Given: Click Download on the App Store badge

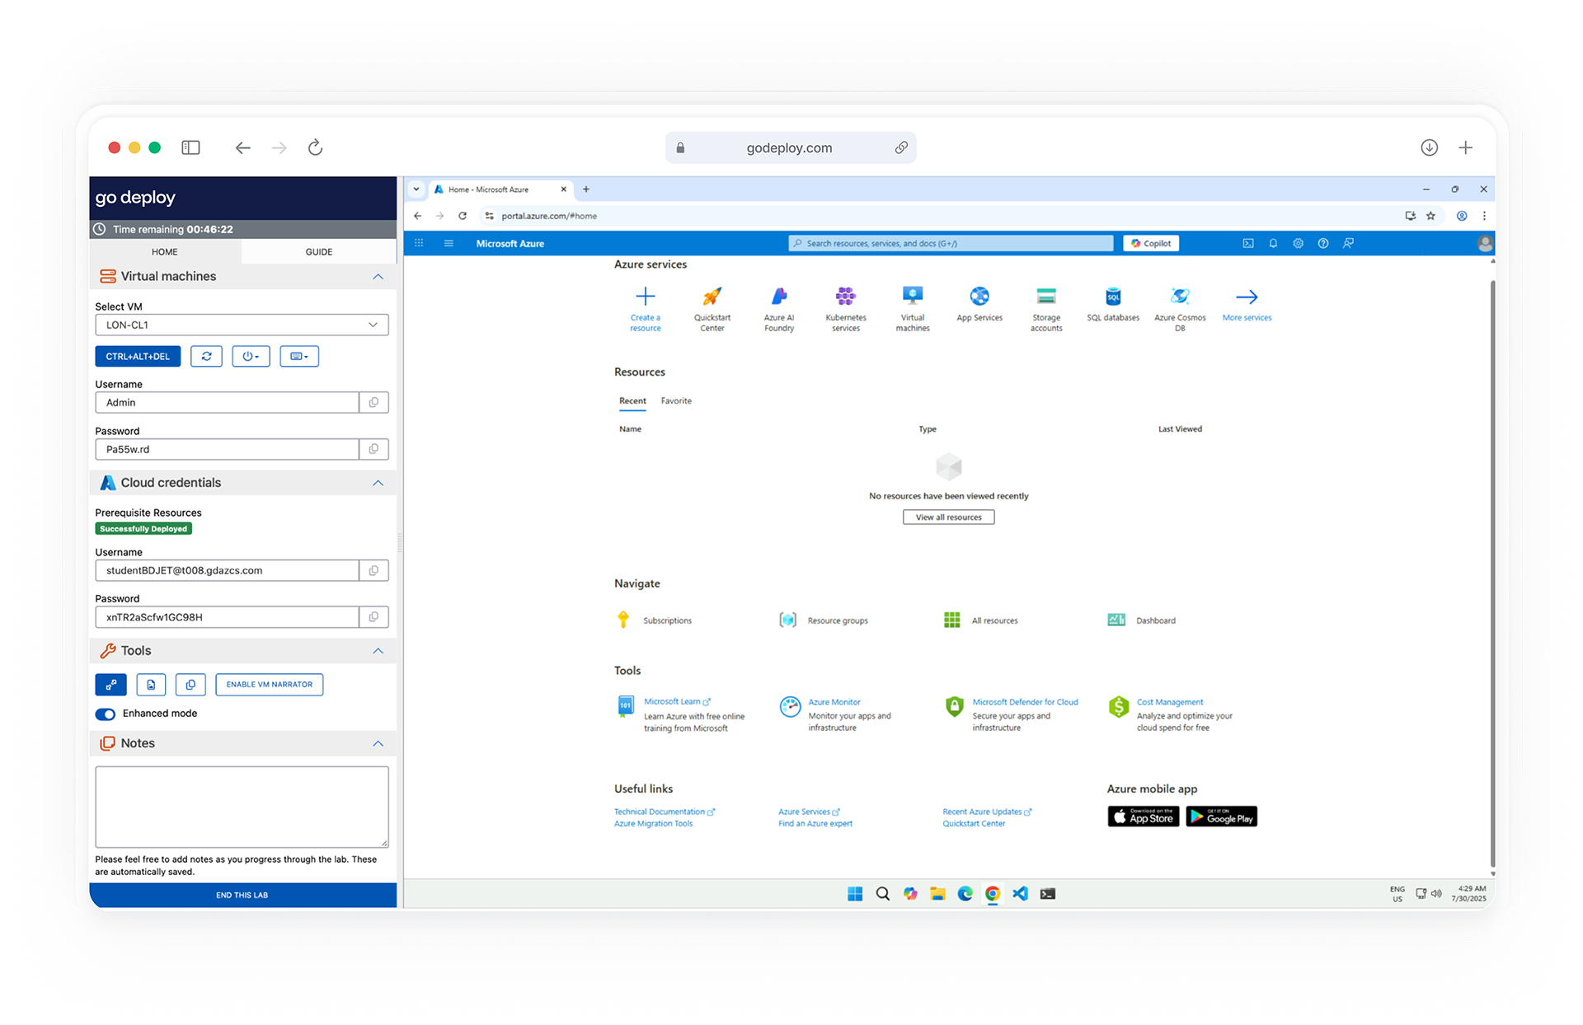Looking at the screenshot, I should (1143, 817).
